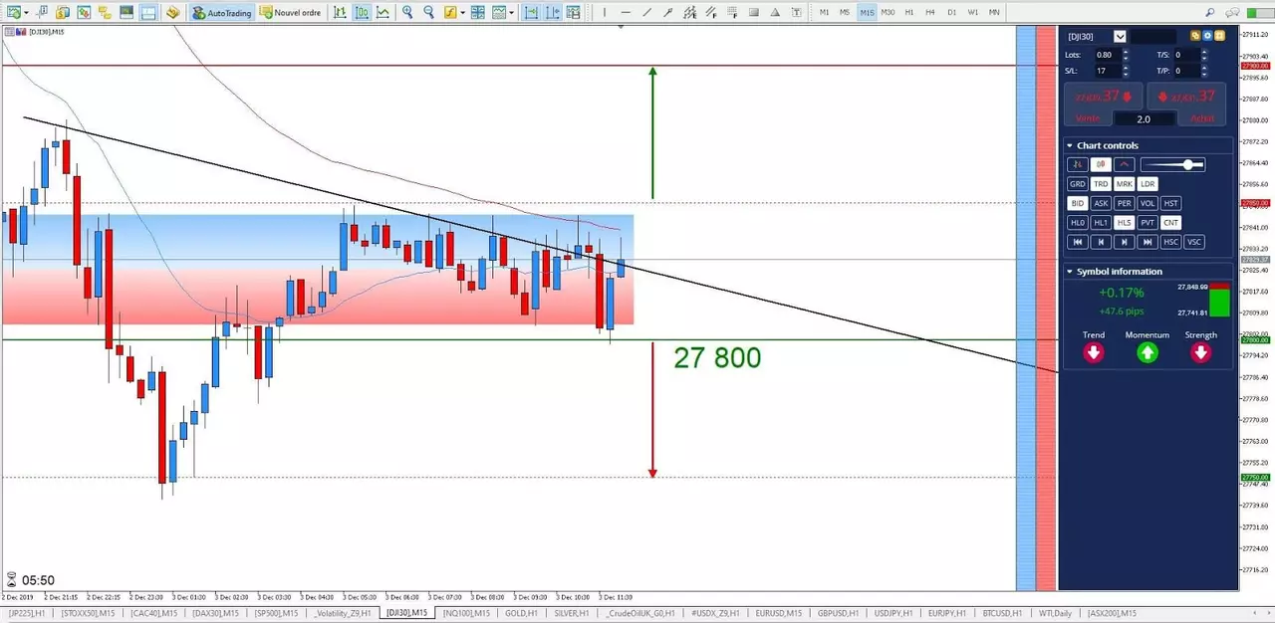
Task: Zoom in on the chart
Action: (407, 13)
